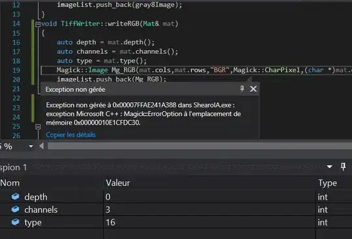Screen dimensions: 352x239
Task: Select the channels variable icon in watch list
Action: click(15, 209)
